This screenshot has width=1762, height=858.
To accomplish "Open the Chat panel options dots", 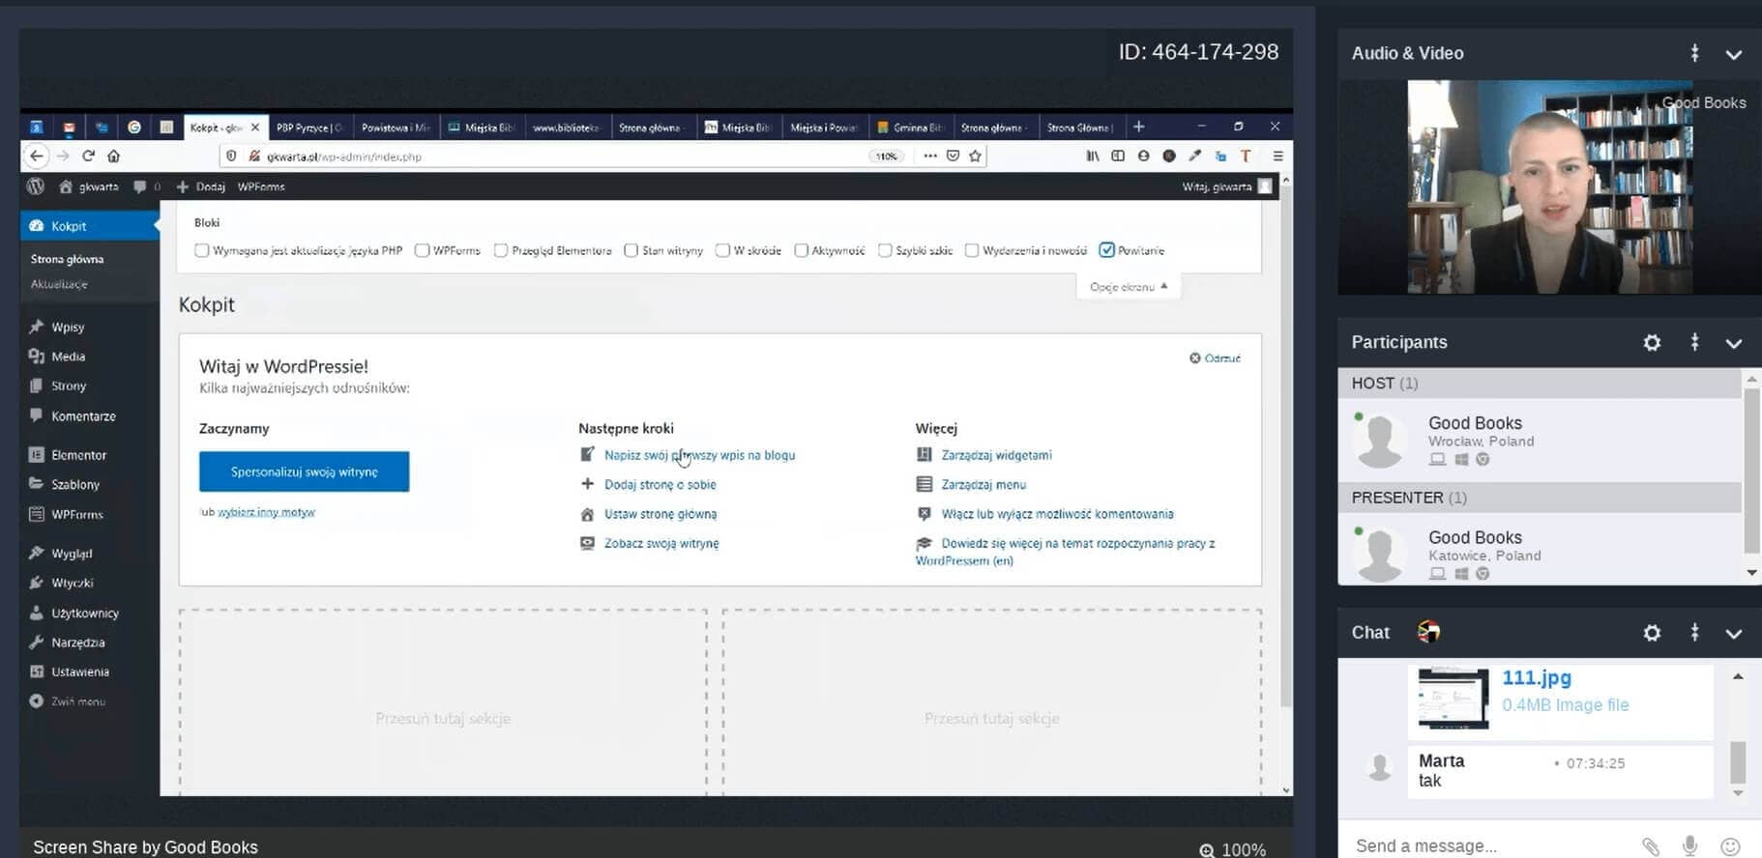I will click(x=1694, y=632).
